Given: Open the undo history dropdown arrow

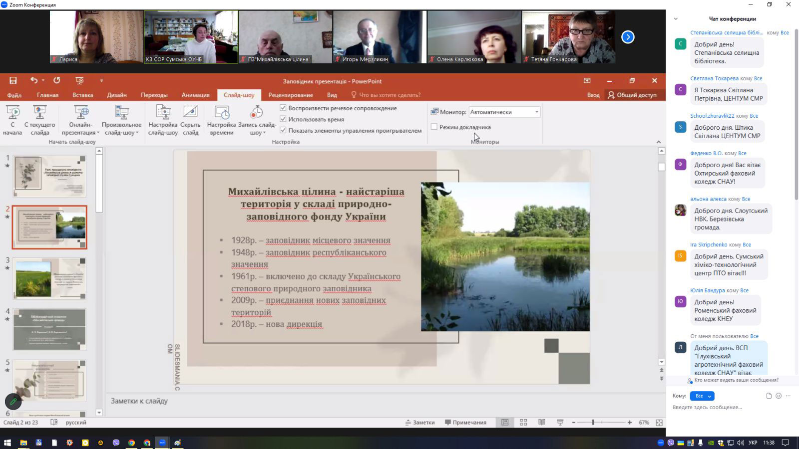Looking at the screenshot, I should click(43, 80).
